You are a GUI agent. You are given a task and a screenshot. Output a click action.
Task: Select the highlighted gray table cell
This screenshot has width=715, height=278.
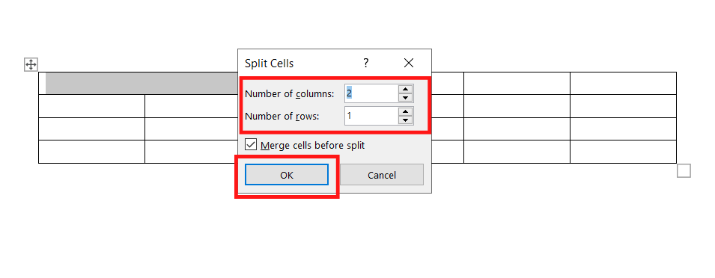coord(142,83)
